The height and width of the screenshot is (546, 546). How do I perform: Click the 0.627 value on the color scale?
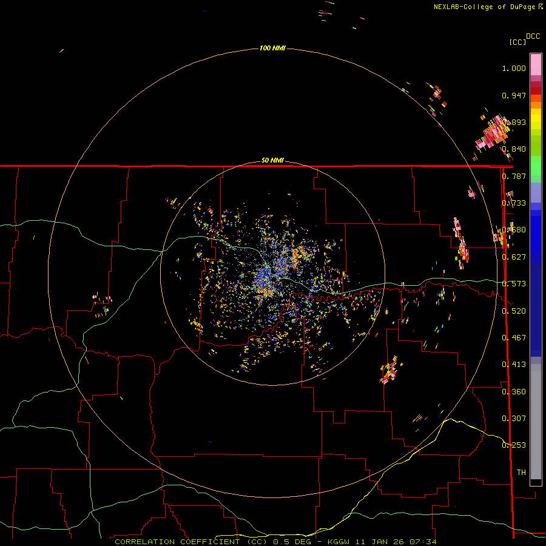514,257
